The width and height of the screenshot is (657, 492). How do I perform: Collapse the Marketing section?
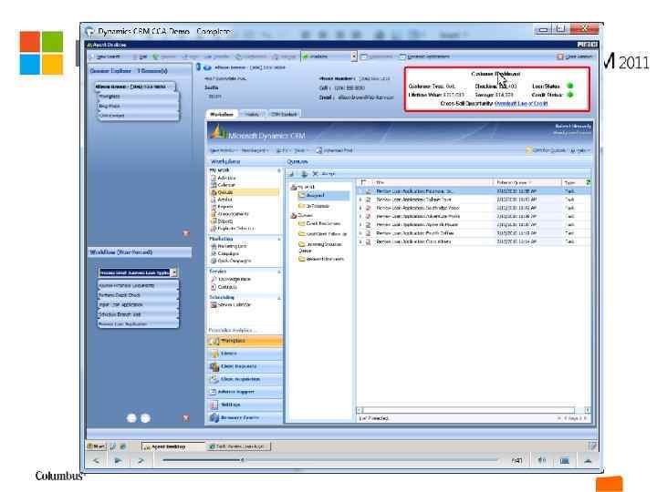(278, 239)
